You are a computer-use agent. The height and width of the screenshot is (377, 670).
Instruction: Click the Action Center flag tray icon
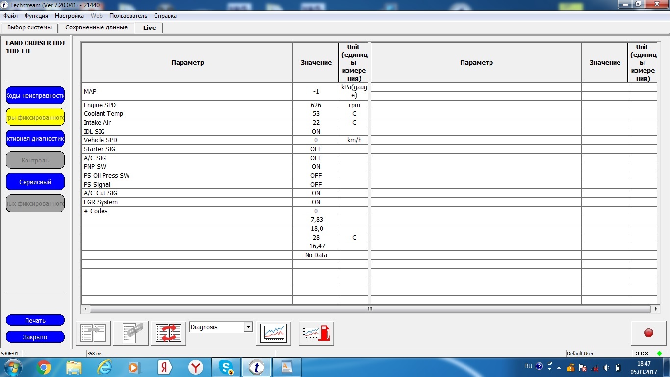pos(583,367)
